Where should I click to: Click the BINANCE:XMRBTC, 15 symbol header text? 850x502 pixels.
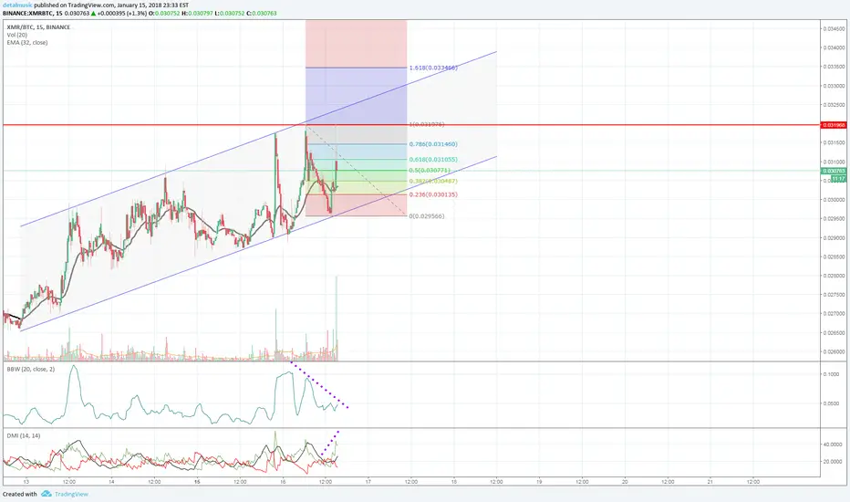tap(31, 13)
